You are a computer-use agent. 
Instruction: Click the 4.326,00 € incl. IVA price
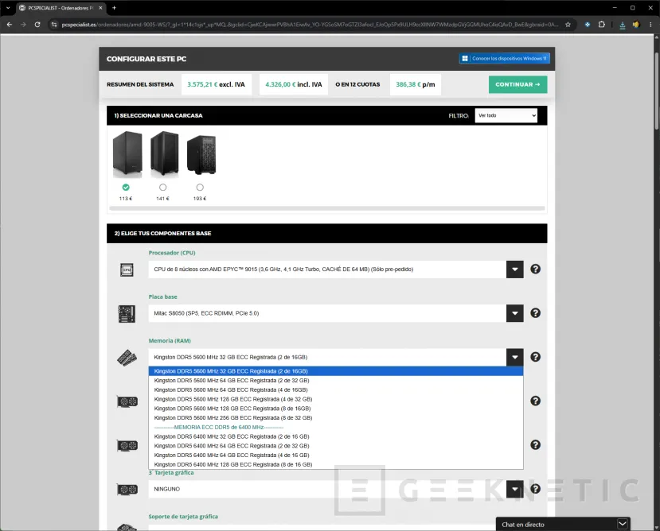tap(294, 84)
